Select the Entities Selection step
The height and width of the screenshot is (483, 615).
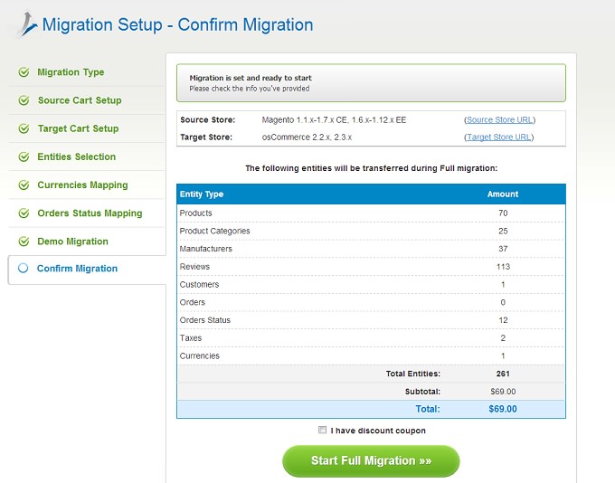[77, 157]
